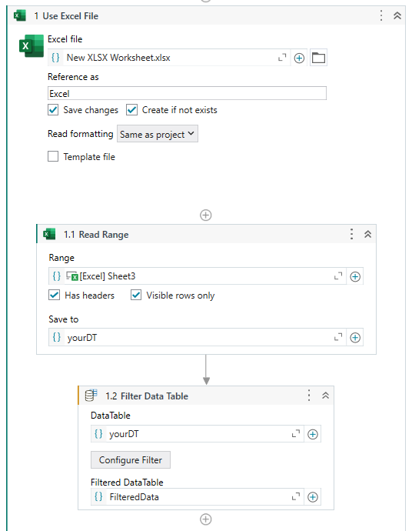Open expression editor for Excel file field

[x=282, y=58]
